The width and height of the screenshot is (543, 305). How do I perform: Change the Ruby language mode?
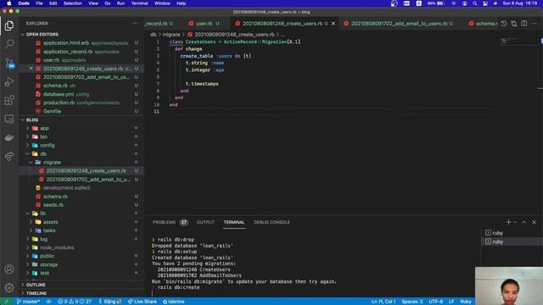(466, 302)
